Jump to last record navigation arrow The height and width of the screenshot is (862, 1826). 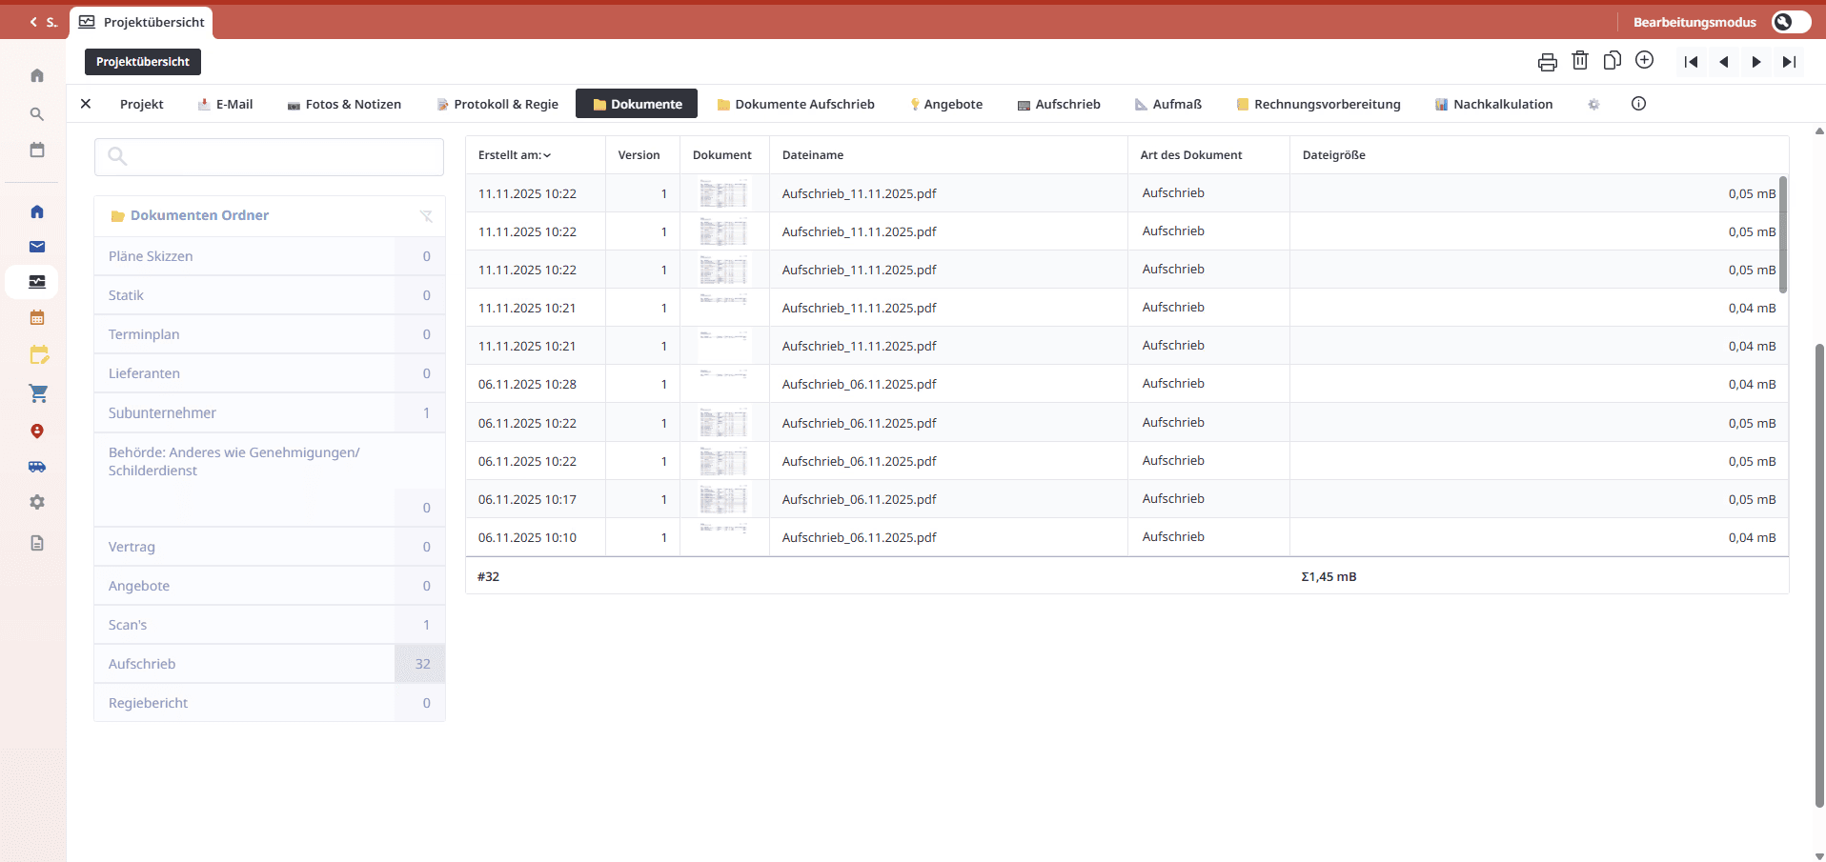pos(1789,61)
